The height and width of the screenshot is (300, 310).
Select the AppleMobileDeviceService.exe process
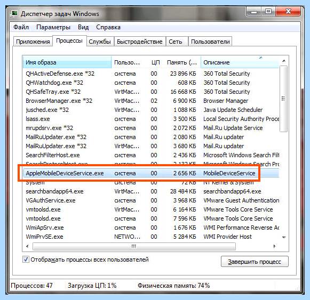(x=151, y=173)
